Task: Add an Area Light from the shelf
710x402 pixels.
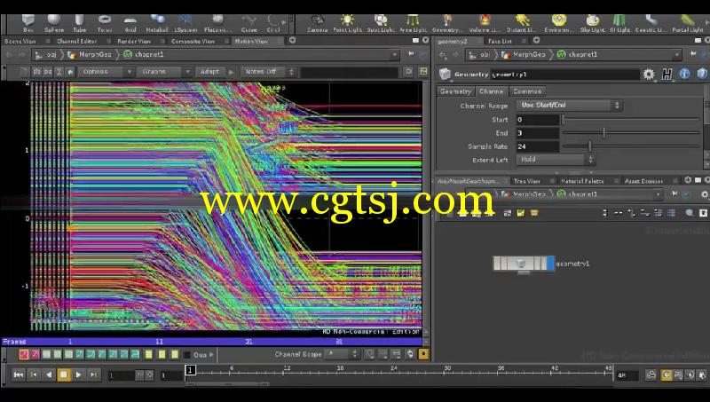Action: click(413, 23)
